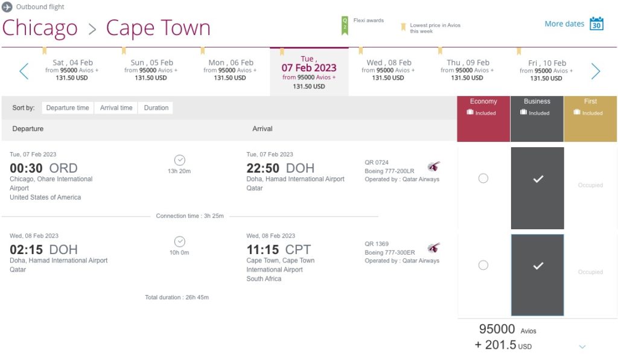Click the checkmark in the first Business cell
The image size is (618, 356).
point(537,178)
